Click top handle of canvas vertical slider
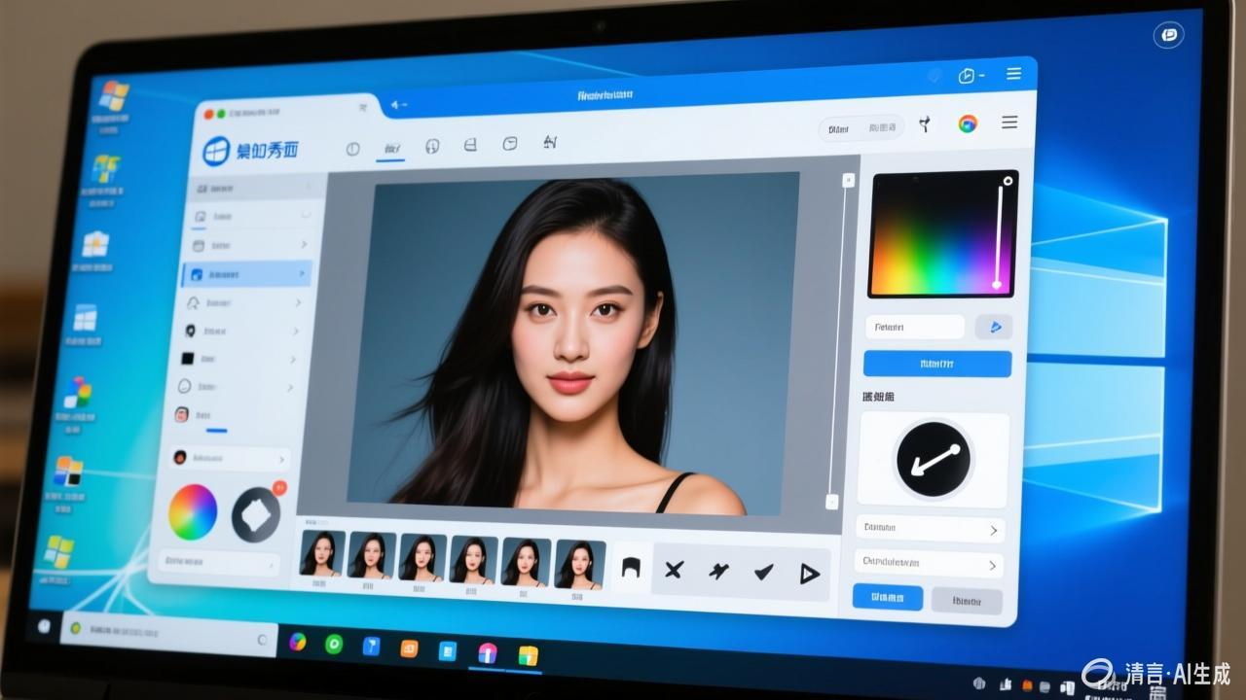The height and width of the screenshot is (700, 1246). point(848,181)
